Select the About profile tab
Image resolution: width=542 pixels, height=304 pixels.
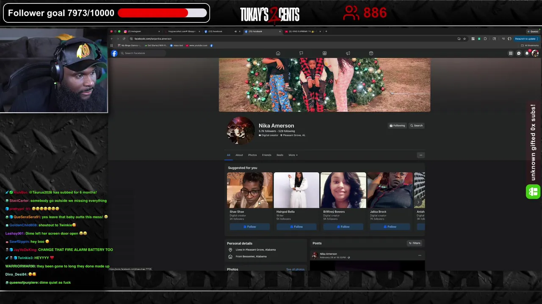tap(239, 155)
